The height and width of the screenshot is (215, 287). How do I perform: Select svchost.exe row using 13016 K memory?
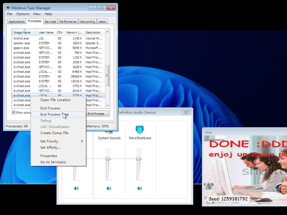[x=58, y=81]
